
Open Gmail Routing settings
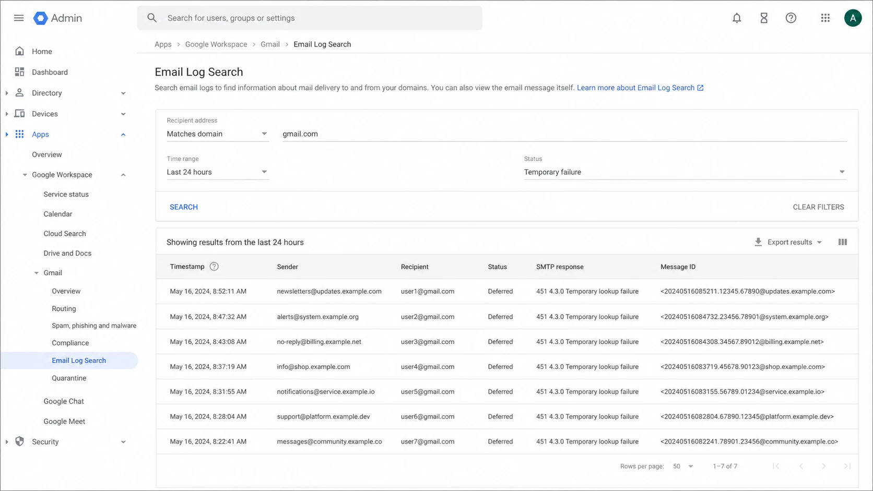(64, 308)
